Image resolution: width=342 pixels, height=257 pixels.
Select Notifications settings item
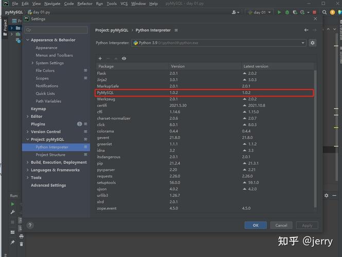click(47, 86)
